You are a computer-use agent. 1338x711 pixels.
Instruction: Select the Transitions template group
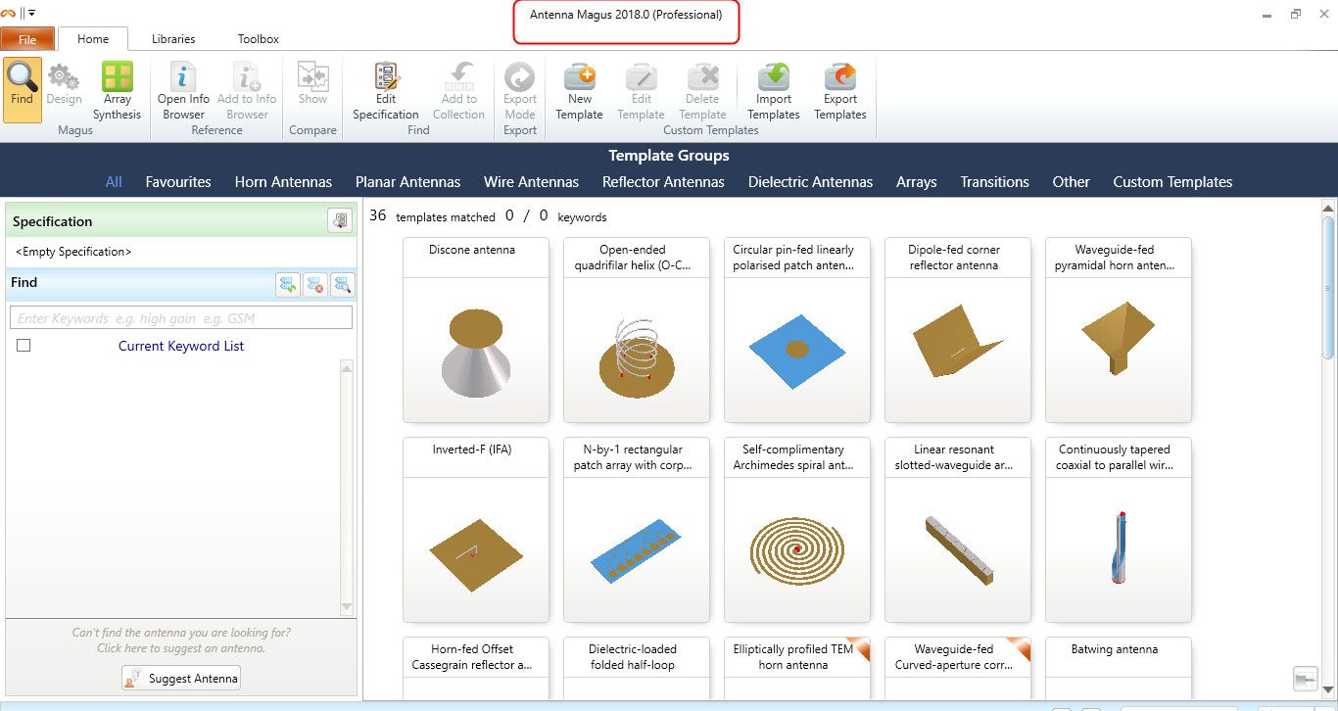[x=994, y=182]
